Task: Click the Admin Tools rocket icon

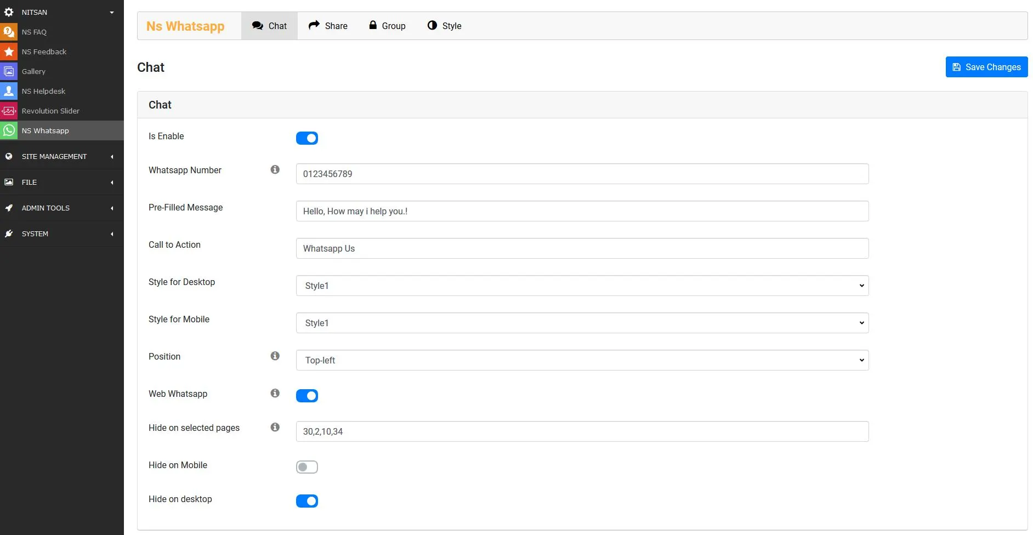Action: tap(9, 208)
